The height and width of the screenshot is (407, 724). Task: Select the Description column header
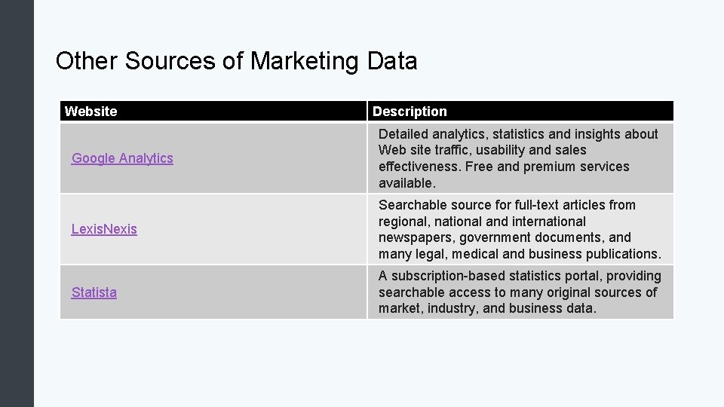point(410,112)
